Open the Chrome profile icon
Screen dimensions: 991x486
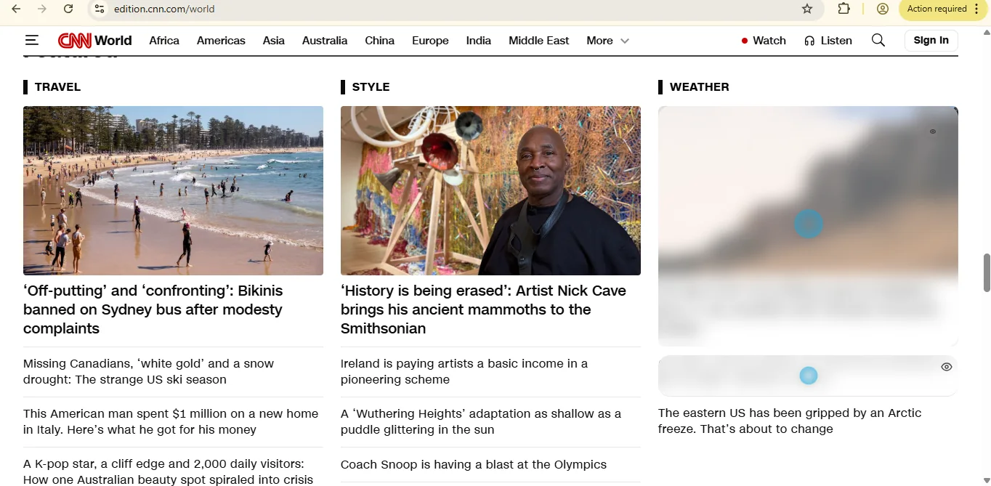(x=883, y=9)
